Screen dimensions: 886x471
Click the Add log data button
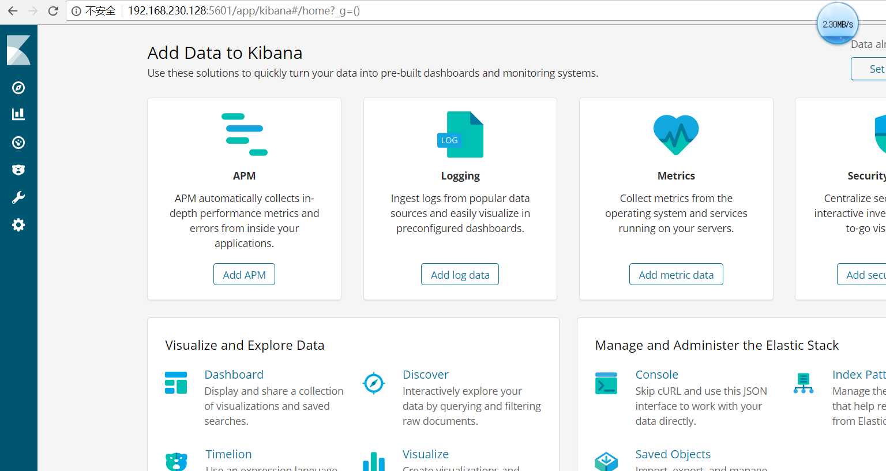pyautogui.click(x=460, y=275)
